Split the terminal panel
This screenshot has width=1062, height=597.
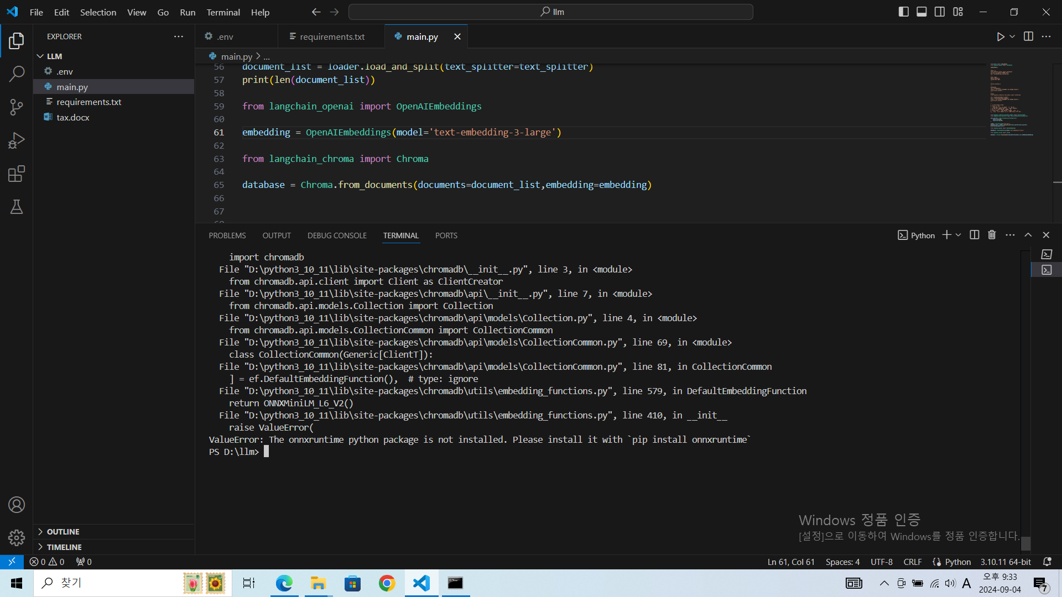[x=975, y=235]
